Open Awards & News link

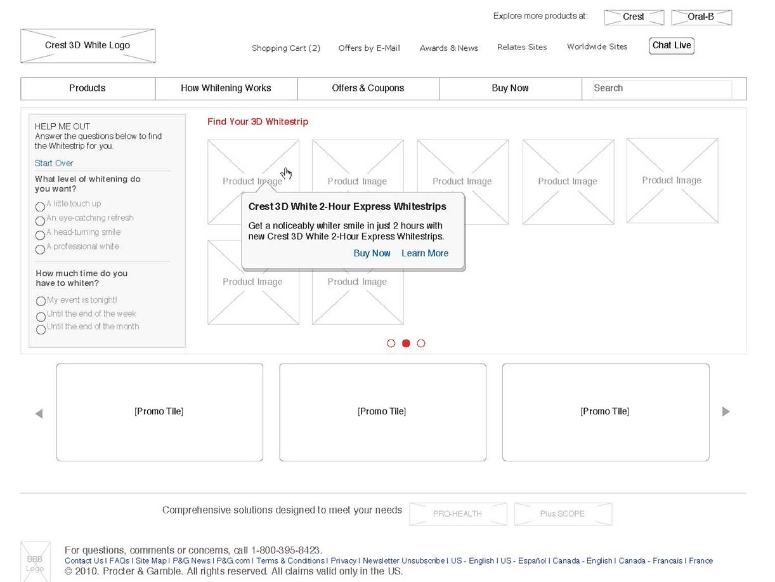(x=449, y=48)
